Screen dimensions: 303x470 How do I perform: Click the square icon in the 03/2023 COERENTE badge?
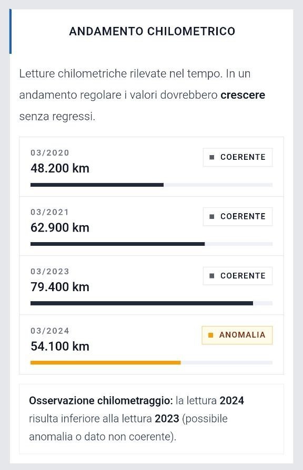tap(212, 275)
